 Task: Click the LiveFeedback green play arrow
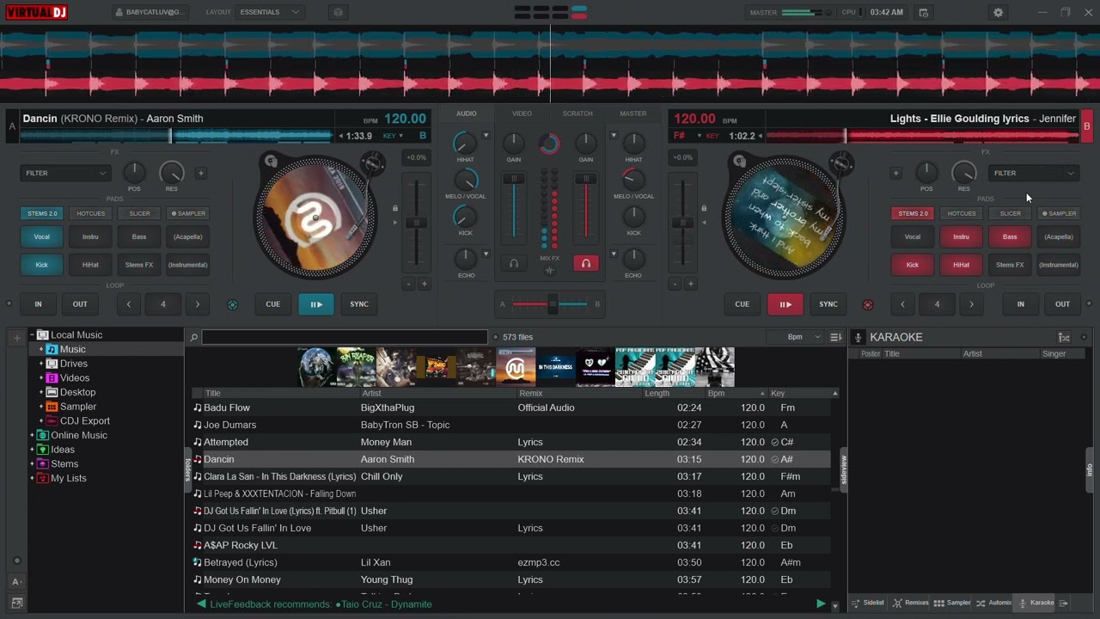pos(821,604)
